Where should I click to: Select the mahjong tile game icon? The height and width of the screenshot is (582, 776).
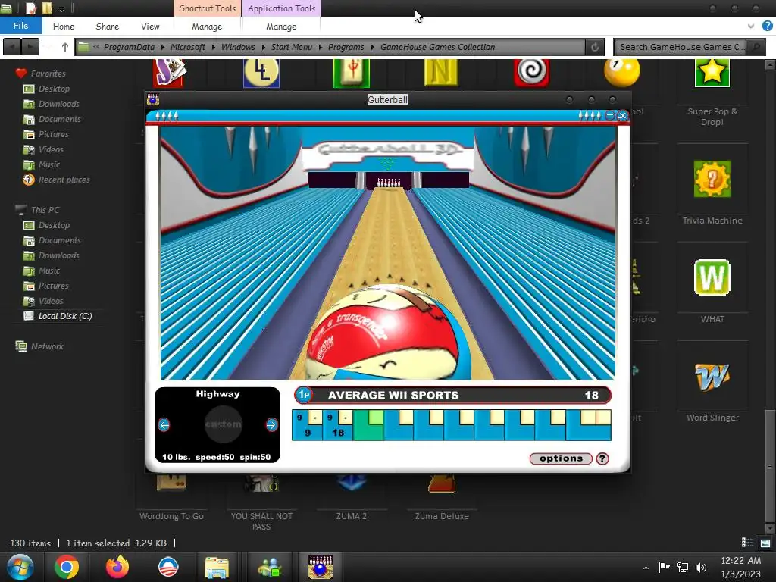(x=352, y=72)
